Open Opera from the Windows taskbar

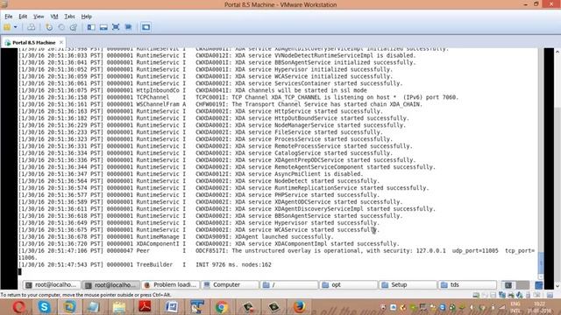[18, 307]
